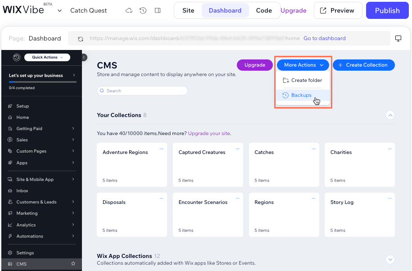This screenshot has width=412, height=271.
Task: Switch to the Dashboard tab
Action: pyautogui.click(x=225, y=10)
